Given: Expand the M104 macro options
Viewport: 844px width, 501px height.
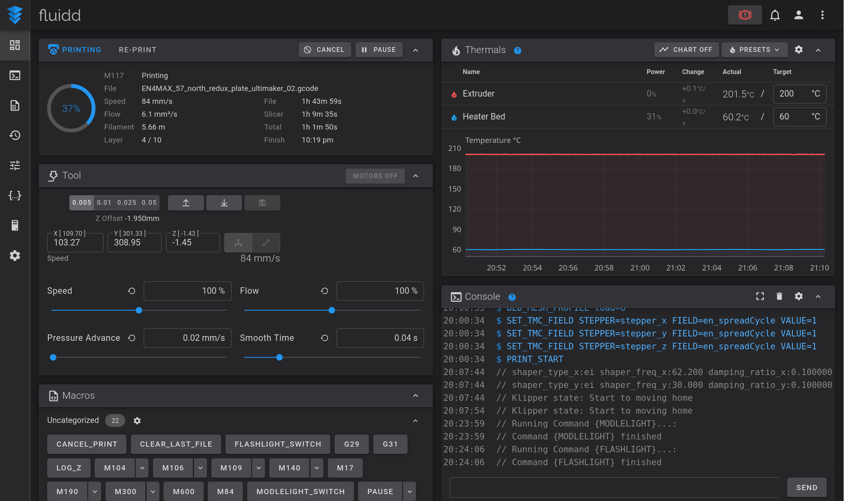Looking at the screenshot, I should (142, 468).
